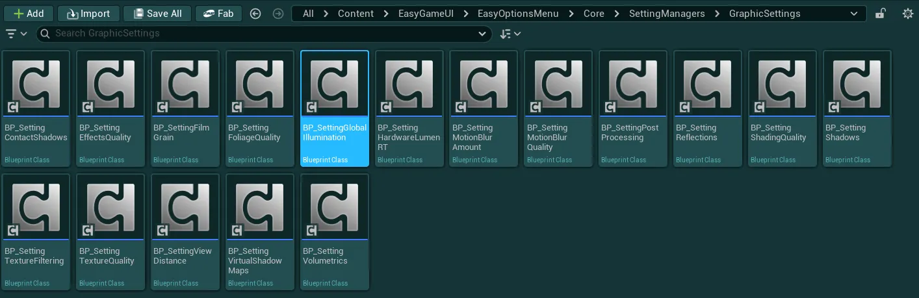This screenshot has height=298, width=919.
Task: Go back with the history back arrow
Action: tap(255, 14)
